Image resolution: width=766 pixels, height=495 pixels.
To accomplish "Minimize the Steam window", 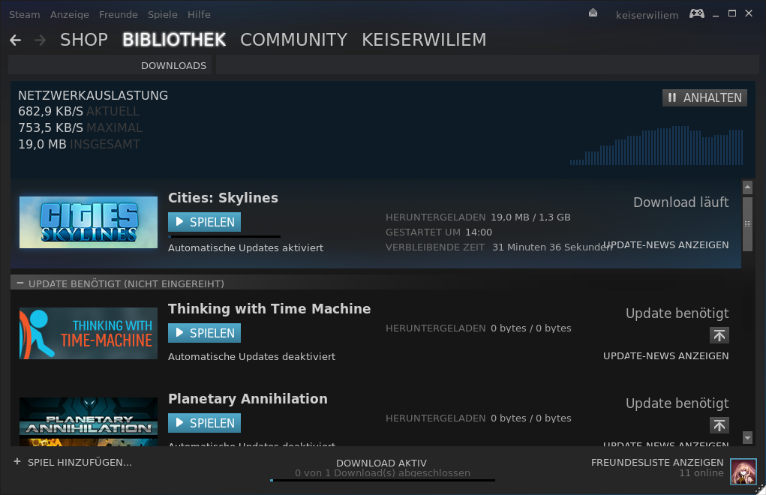I will pos(716,15).
